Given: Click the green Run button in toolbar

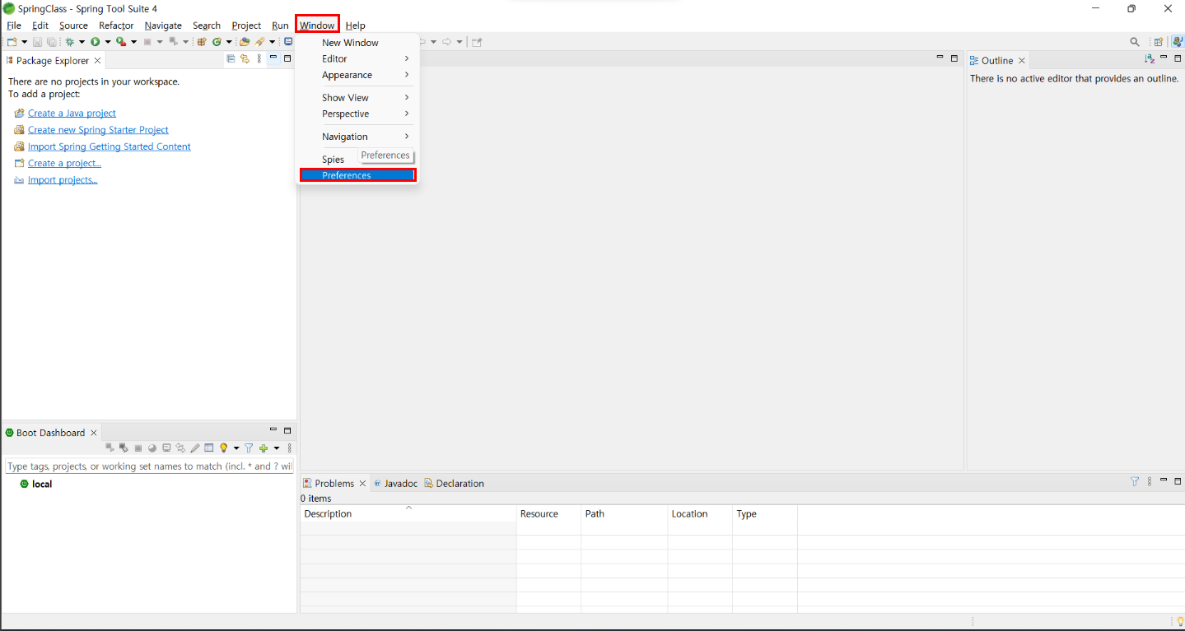Looking at the screenshot, I should point(96,42).
